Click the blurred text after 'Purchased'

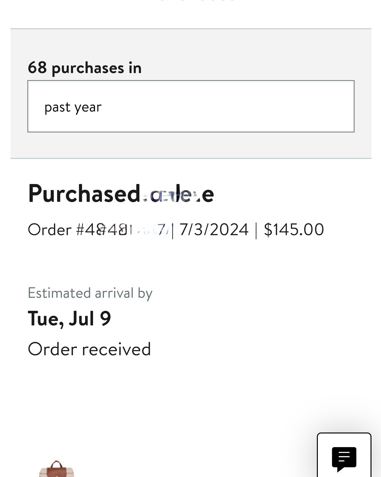pos(178,194)
